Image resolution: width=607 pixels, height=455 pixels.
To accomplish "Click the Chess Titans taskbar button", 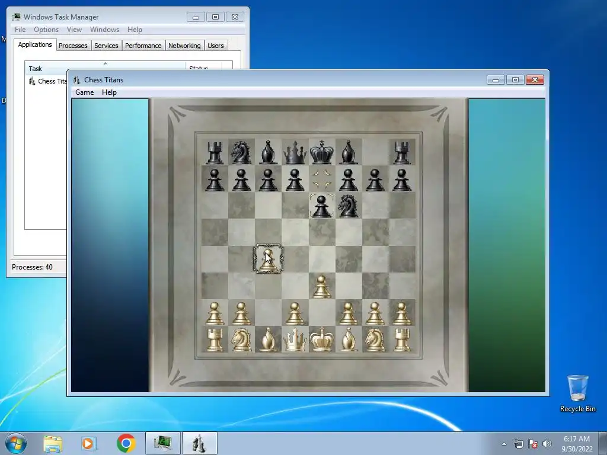I will coord(199,443).
